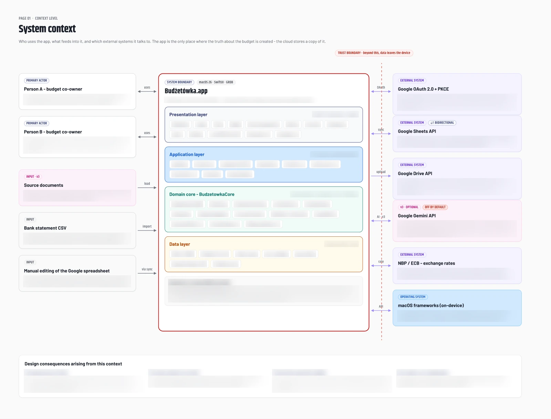The width and height of the screenshot is (551, 419).
Task: Click the OAuth connector label
Action: pos(381,88)
